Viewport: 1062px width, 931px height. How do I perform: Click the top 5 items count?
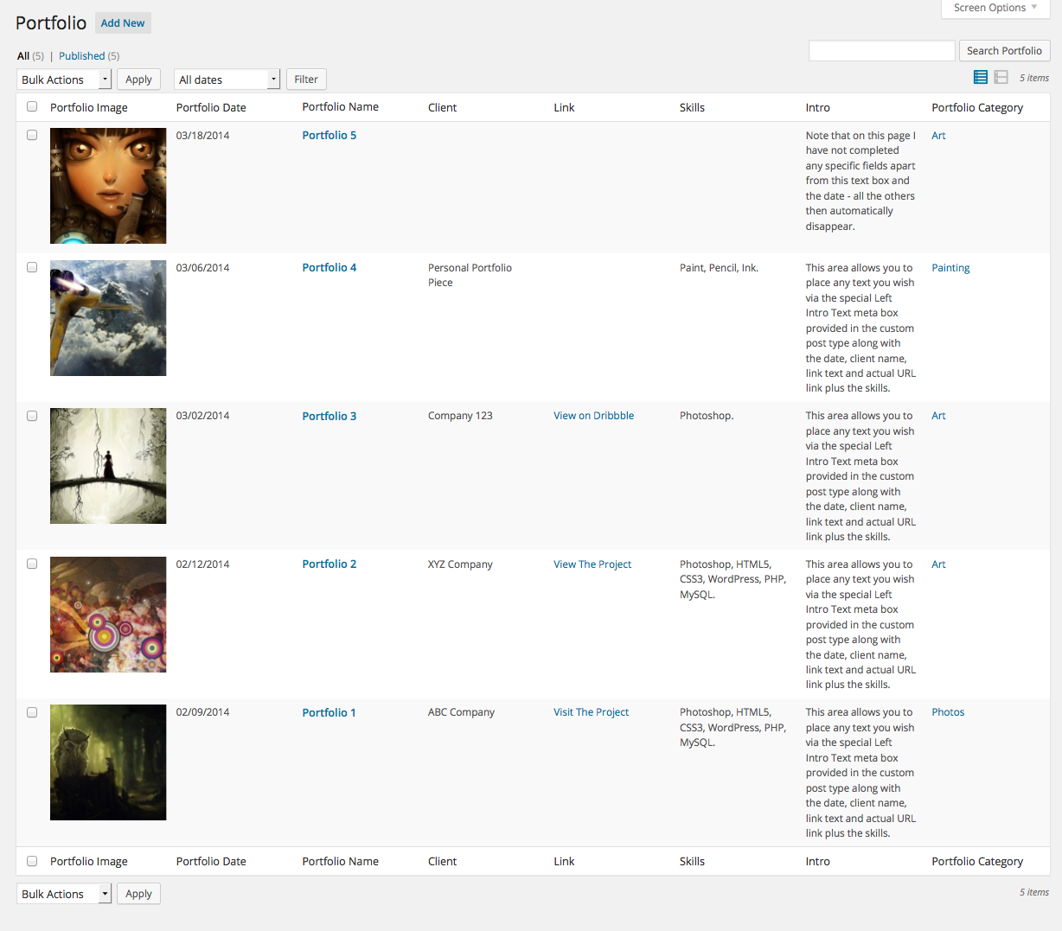click(1033, 78)
